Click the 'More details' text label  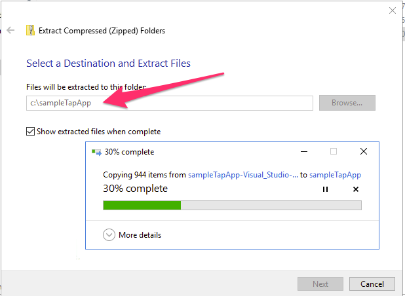pyautogui.click(x=140, y=235)
